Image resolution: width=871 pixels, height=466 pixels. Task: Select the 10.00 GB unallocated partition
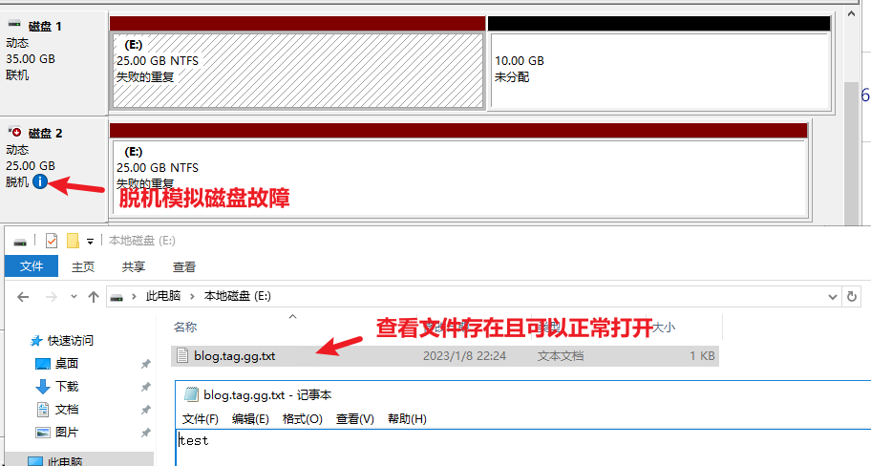658,70
